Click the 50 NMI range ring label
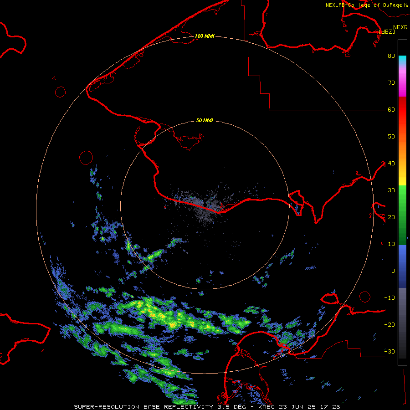The image size is (410, 410). point(205,120)
